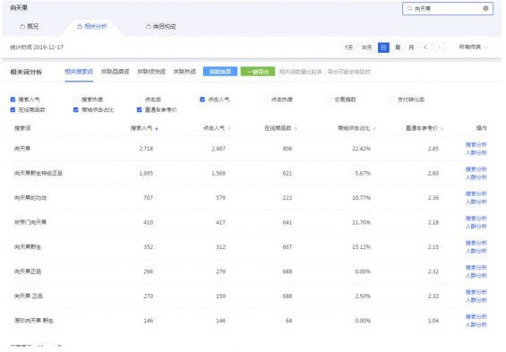This screenshot has width=506, height=352.
Task: Open 搜索分析 for 原粉向天果 野生 row
Action: point(476,316)
